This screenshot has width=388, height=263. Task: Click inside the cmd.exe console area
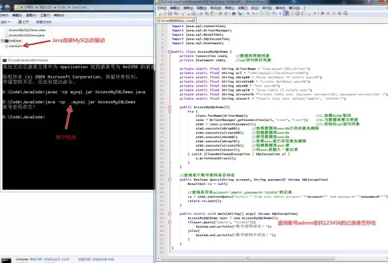78,126
